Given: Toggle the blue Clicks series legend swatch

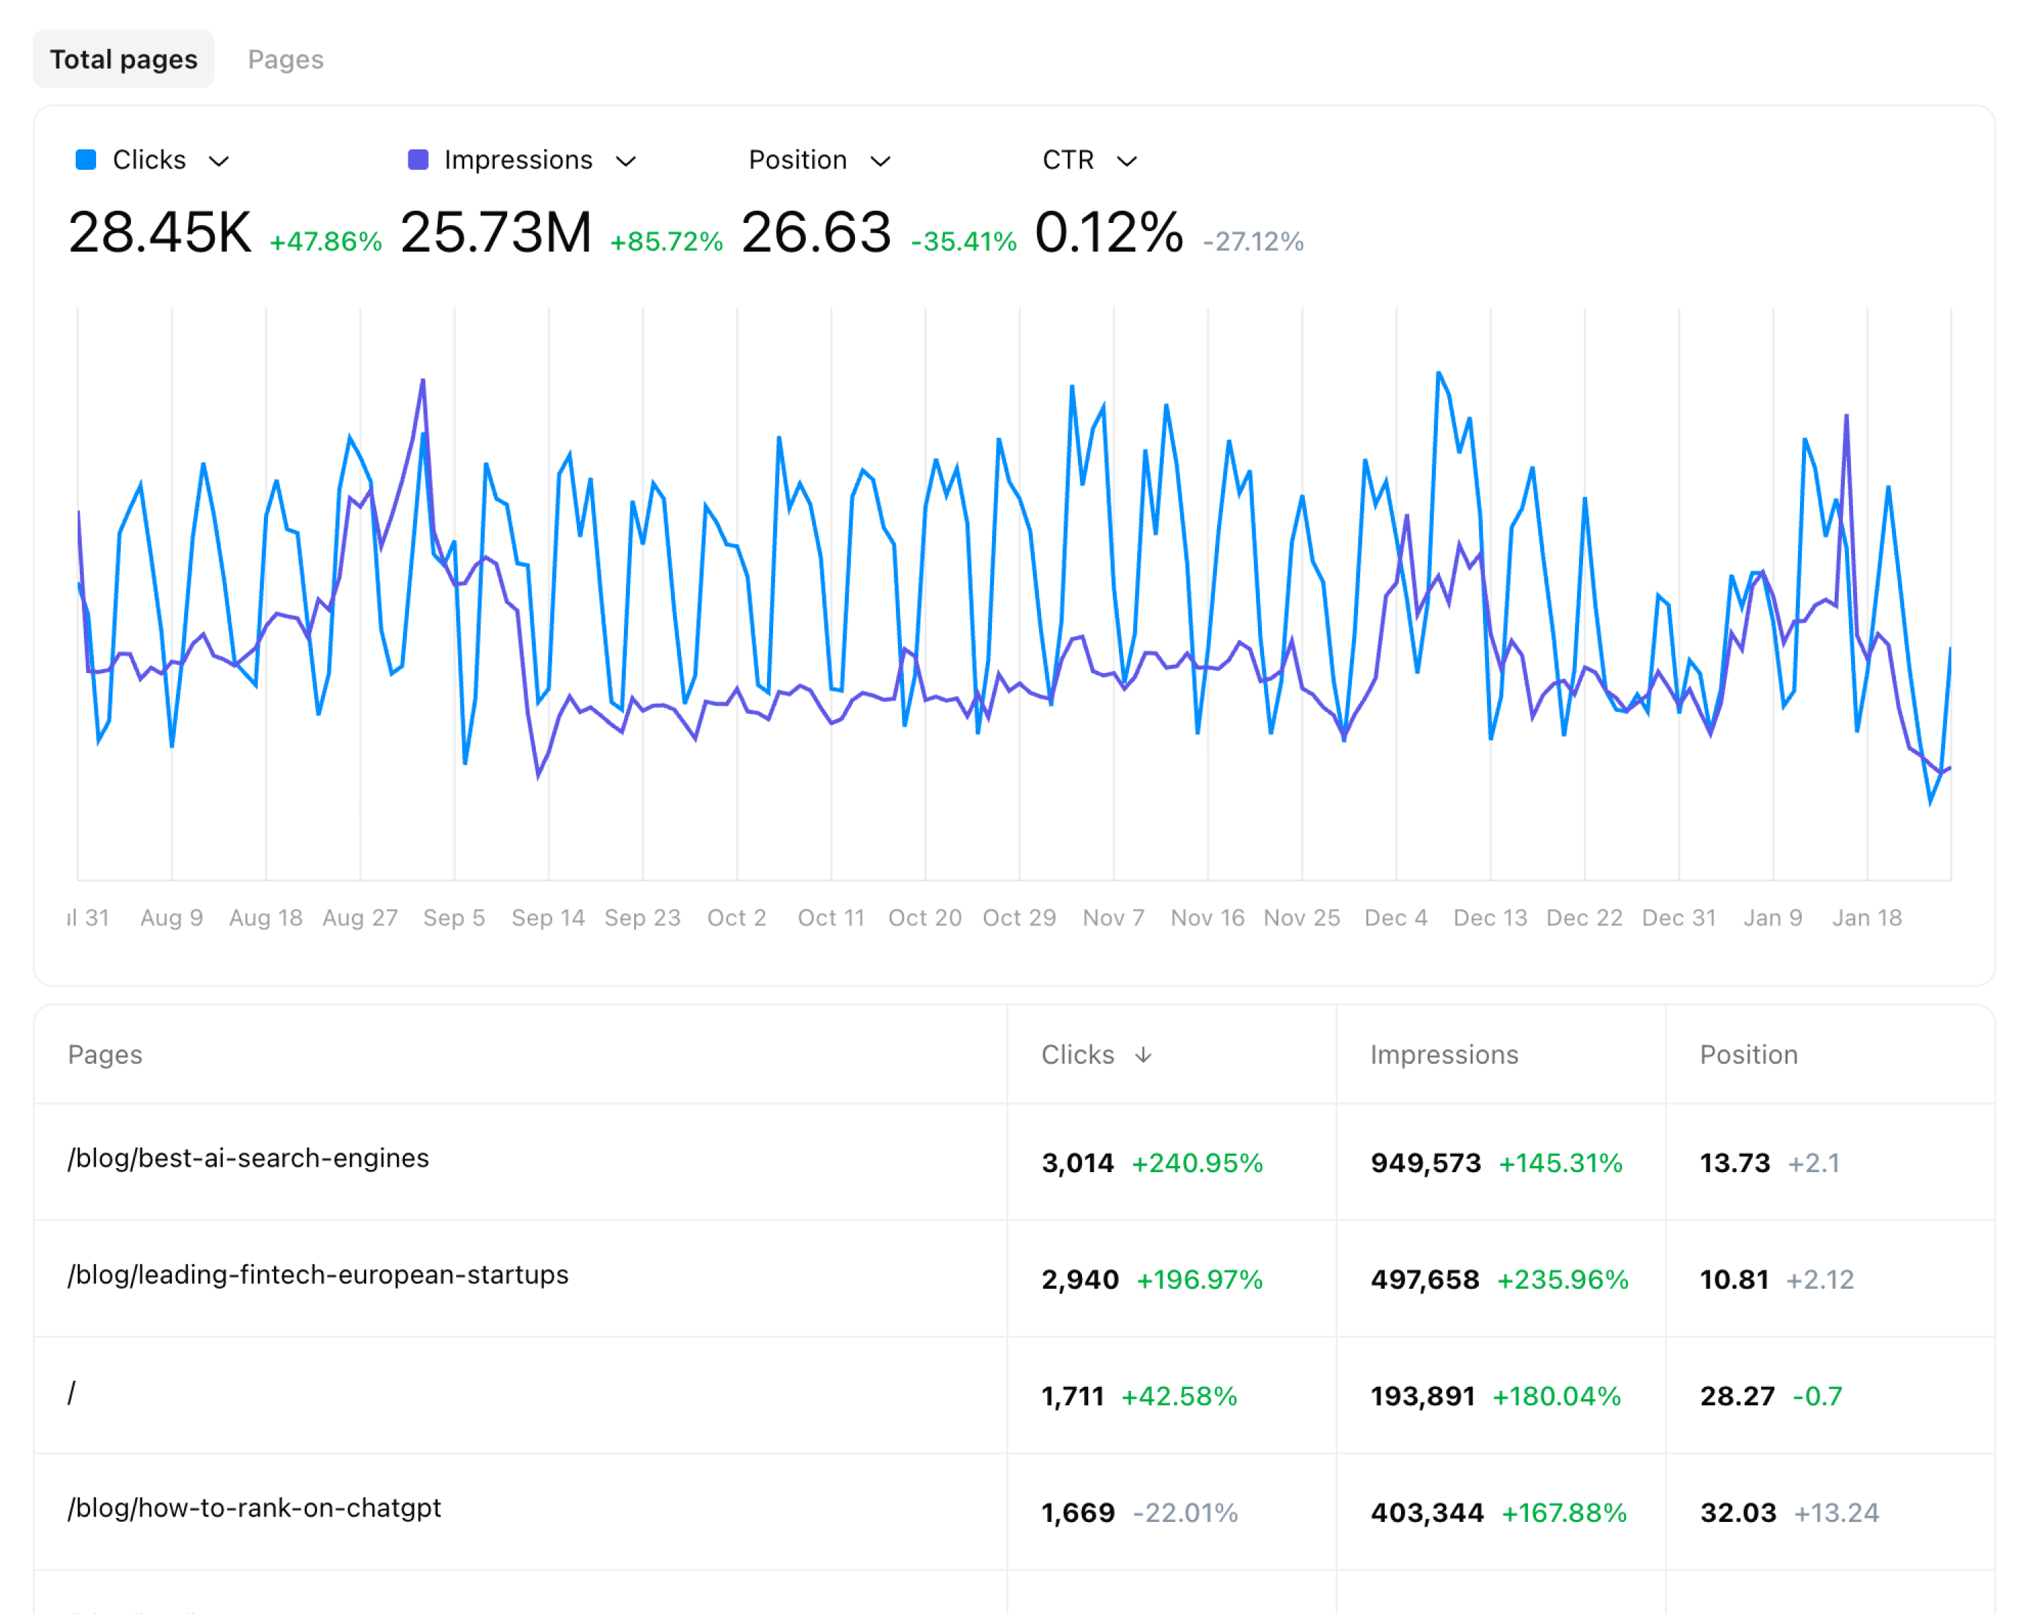Looking at the screenshot, I should tap(86, 160).
